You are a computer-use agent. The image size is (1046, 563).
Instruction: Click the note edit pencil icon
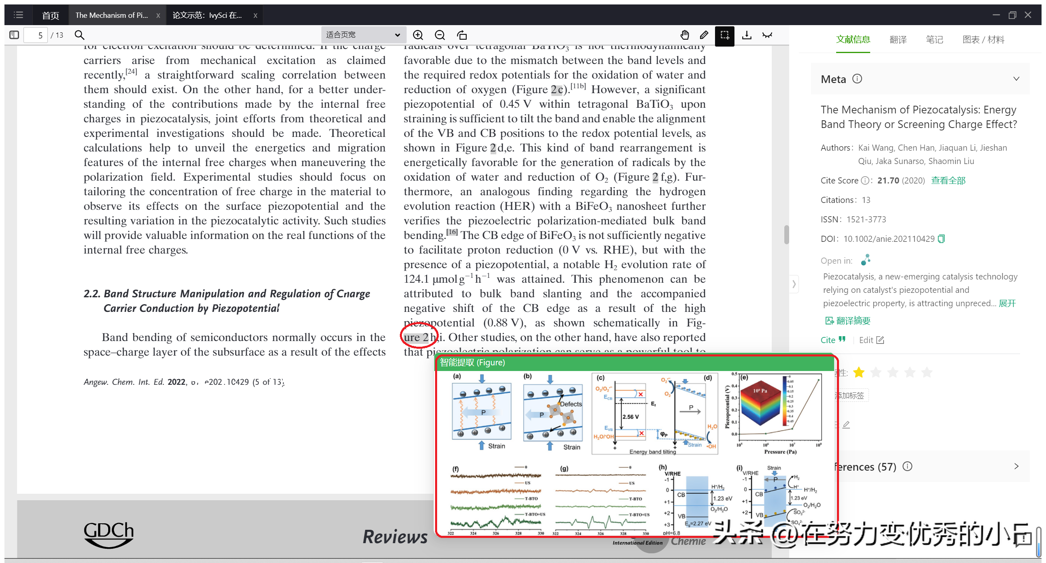click(846, 424)
